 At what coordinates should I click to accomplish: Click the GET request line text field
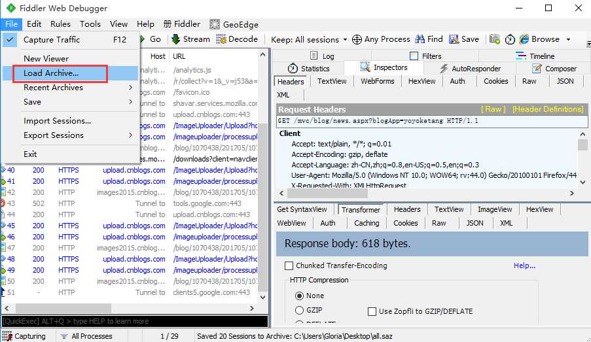[x=432, y=121]
